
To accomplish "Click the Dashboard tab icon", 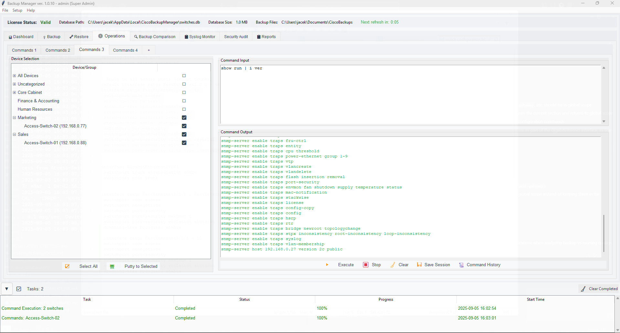I will pyautogui.click(x=10, y=37).
